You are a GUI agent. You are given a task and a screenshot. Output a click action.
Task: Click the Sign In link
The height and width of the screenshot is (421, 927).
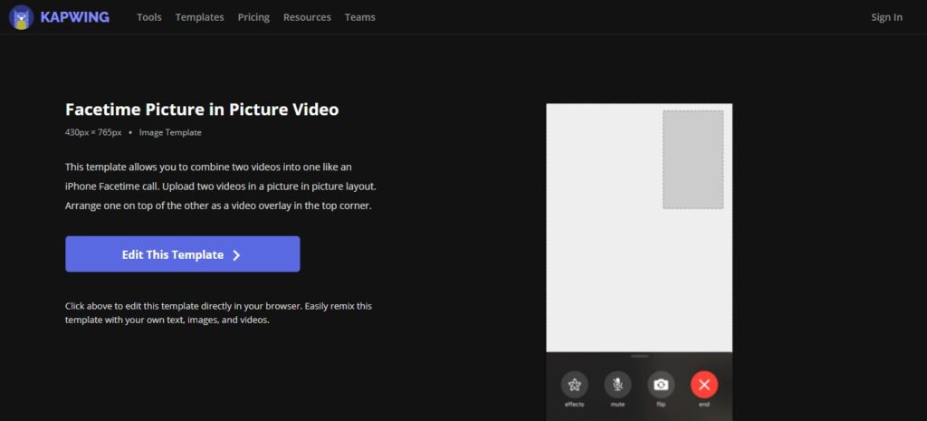click(886, 17)
